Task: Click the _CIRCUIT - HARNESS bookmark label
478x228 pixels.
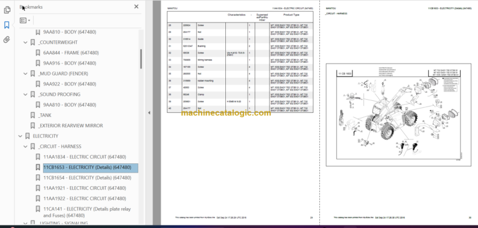Action: tap(60, 146)
